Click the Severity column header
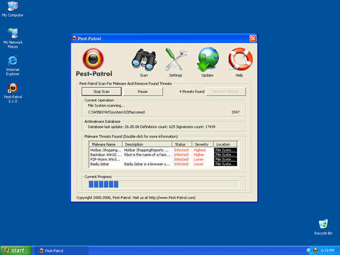Viewport: 340px width, 255px height. click(x=202, y=144)
